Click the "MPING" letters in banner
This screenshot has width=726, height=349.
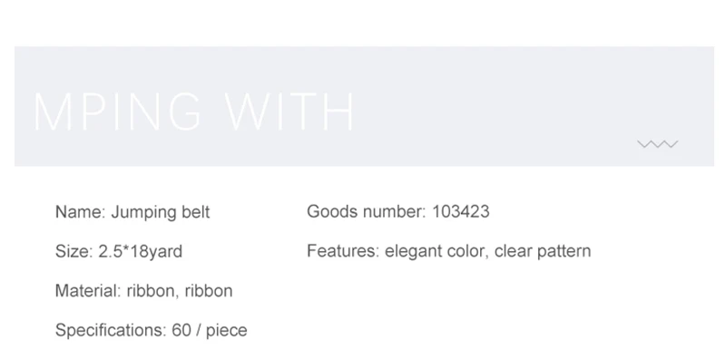(x=117, y=111)
